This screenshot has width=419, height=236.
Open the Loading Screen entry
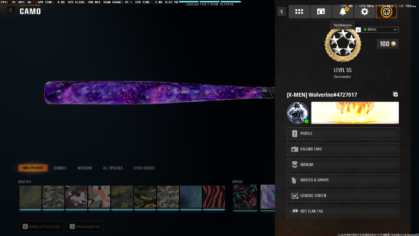[343, 196]
